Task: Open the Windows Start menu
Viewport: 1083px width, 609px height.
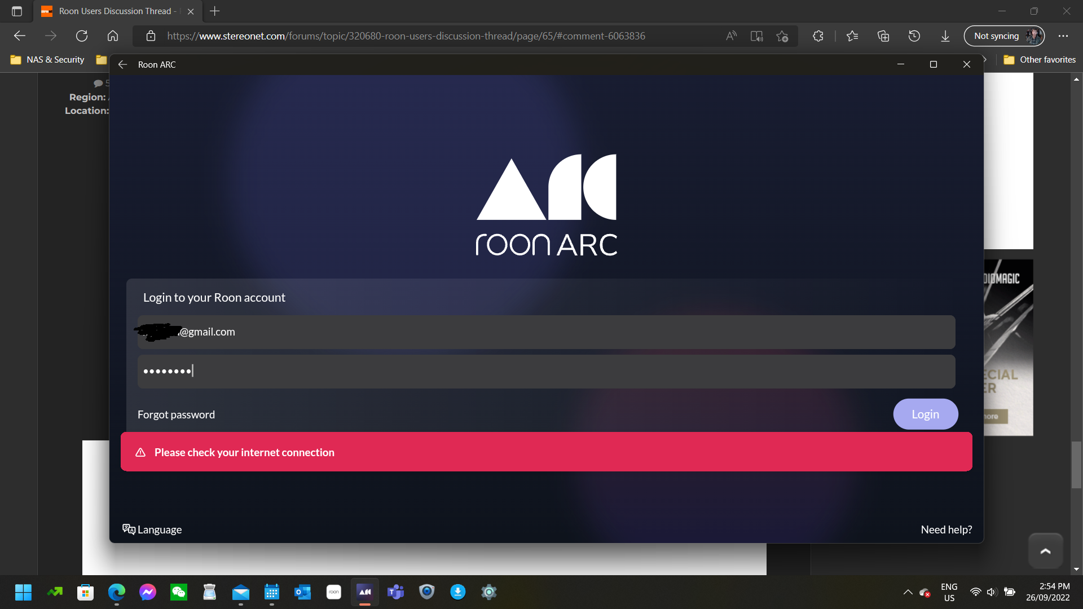Action: [23, 593]
